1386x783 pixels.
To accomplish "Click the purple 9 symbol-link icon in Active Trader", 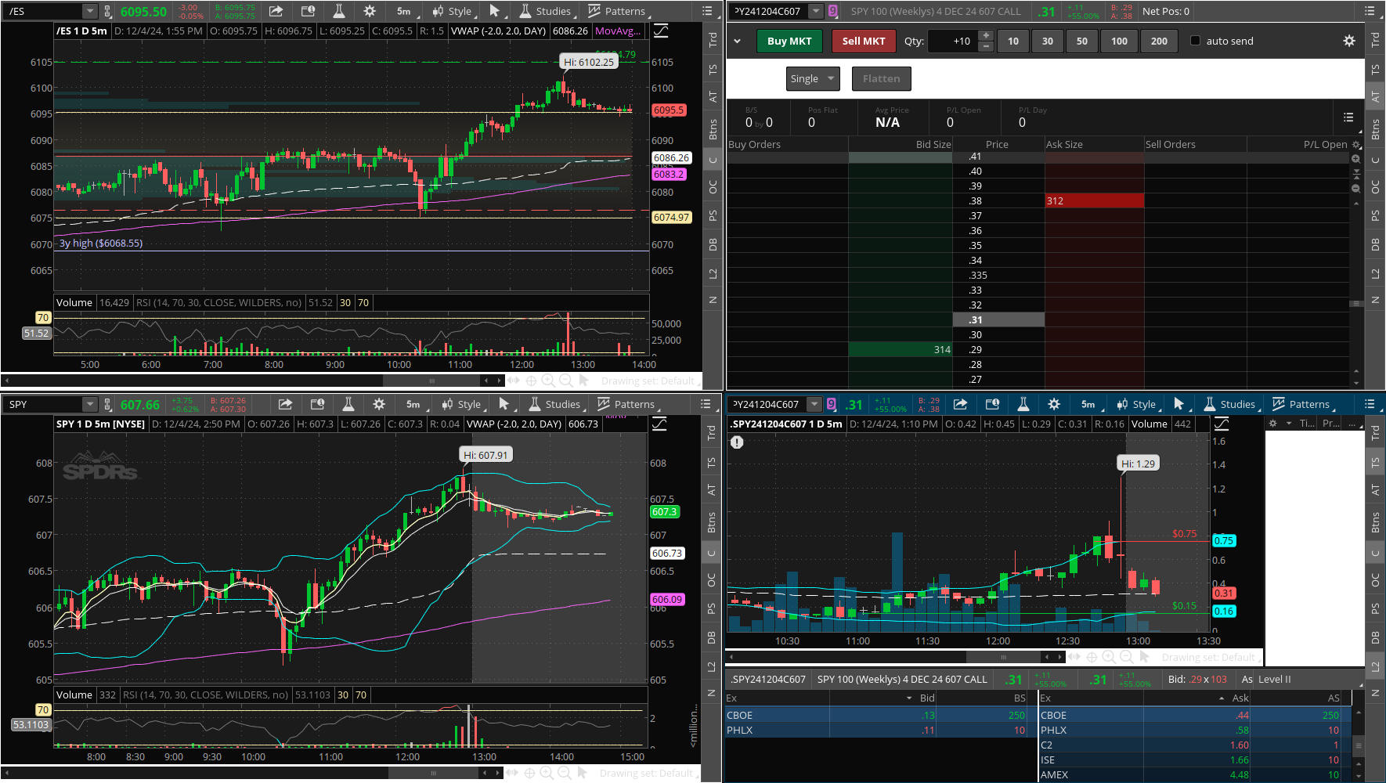I will [832, 11].
